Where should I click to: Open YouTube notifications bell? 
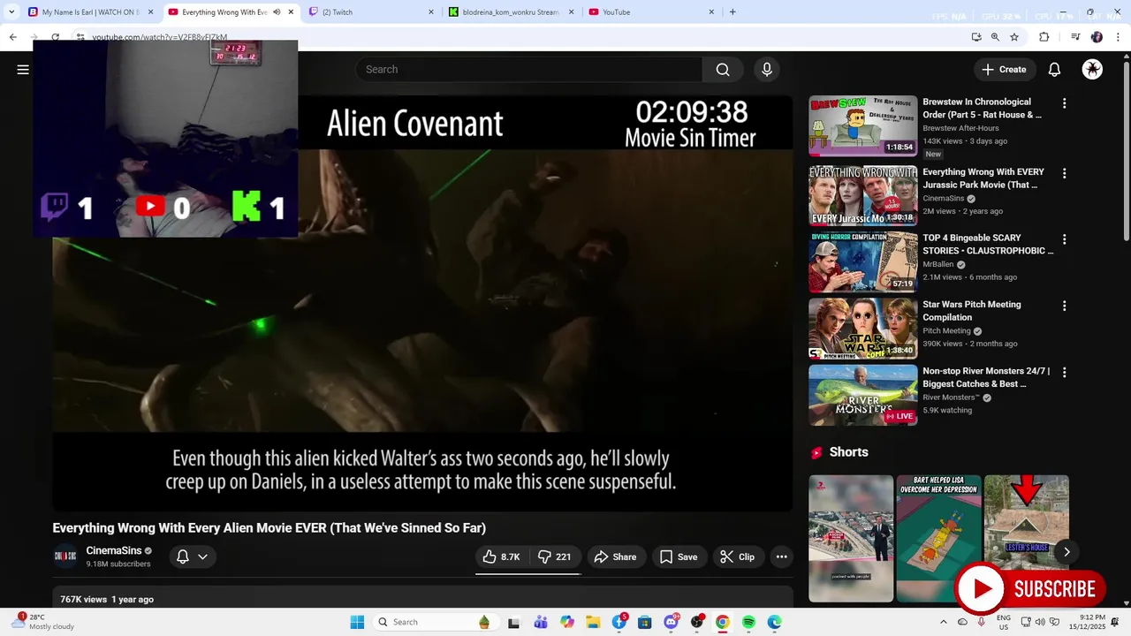click(x=1054, y=70)
